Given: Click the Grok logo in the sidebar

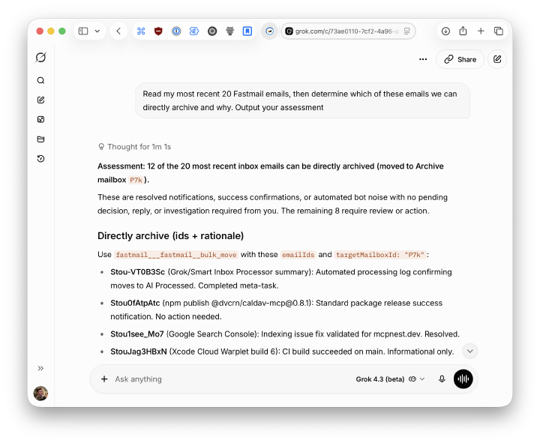Looking at the screenshot, I should (40, 57).
